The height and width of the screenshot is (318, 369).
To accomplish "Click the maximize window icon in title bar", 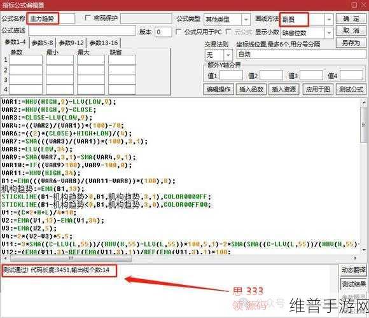I will point(354,4).
